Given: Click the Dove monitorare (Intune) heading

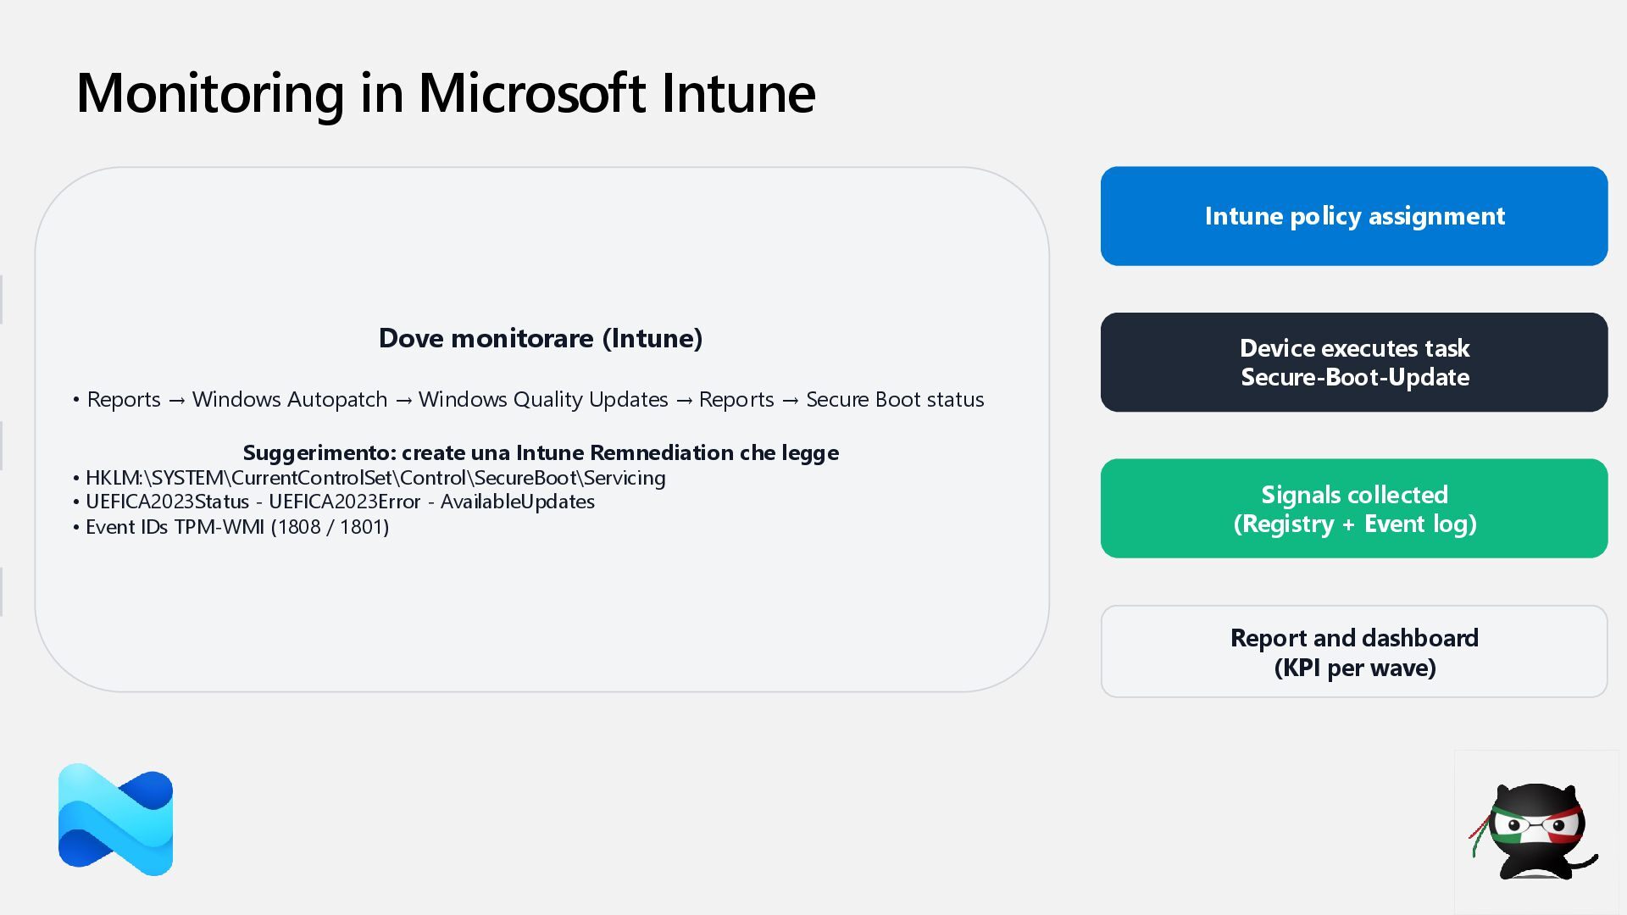Looking at the screenshot, I should click(541, 338).
